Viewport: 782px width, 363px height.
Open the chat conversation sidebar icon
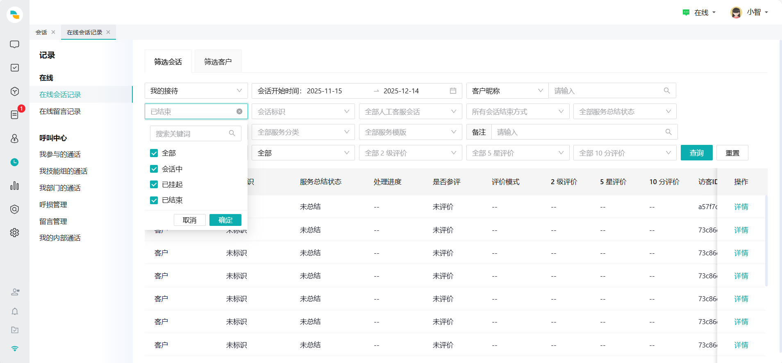point(14,44)
